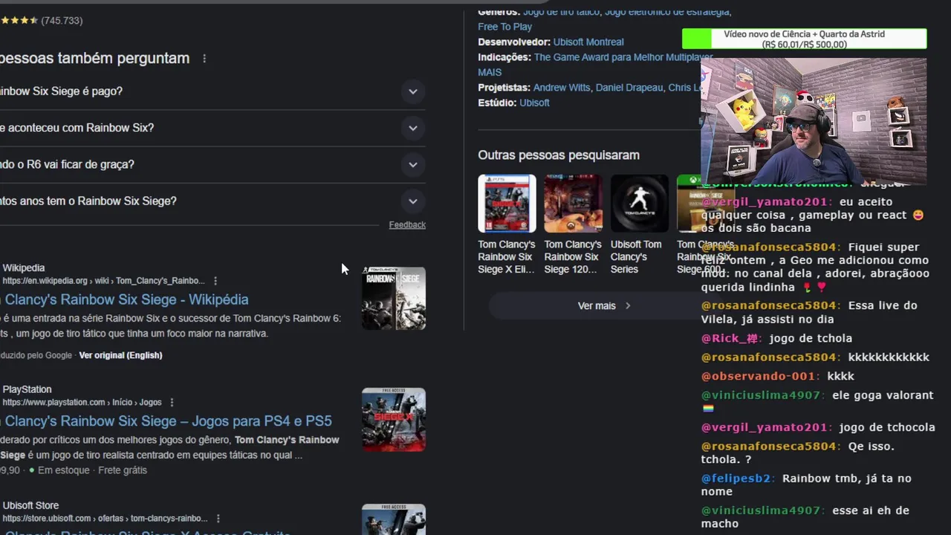This screenshot has height=535, width=951.
Task: Open 'Rainbow Six Siege 120...' related card
Action: click(x=573, y=225)
